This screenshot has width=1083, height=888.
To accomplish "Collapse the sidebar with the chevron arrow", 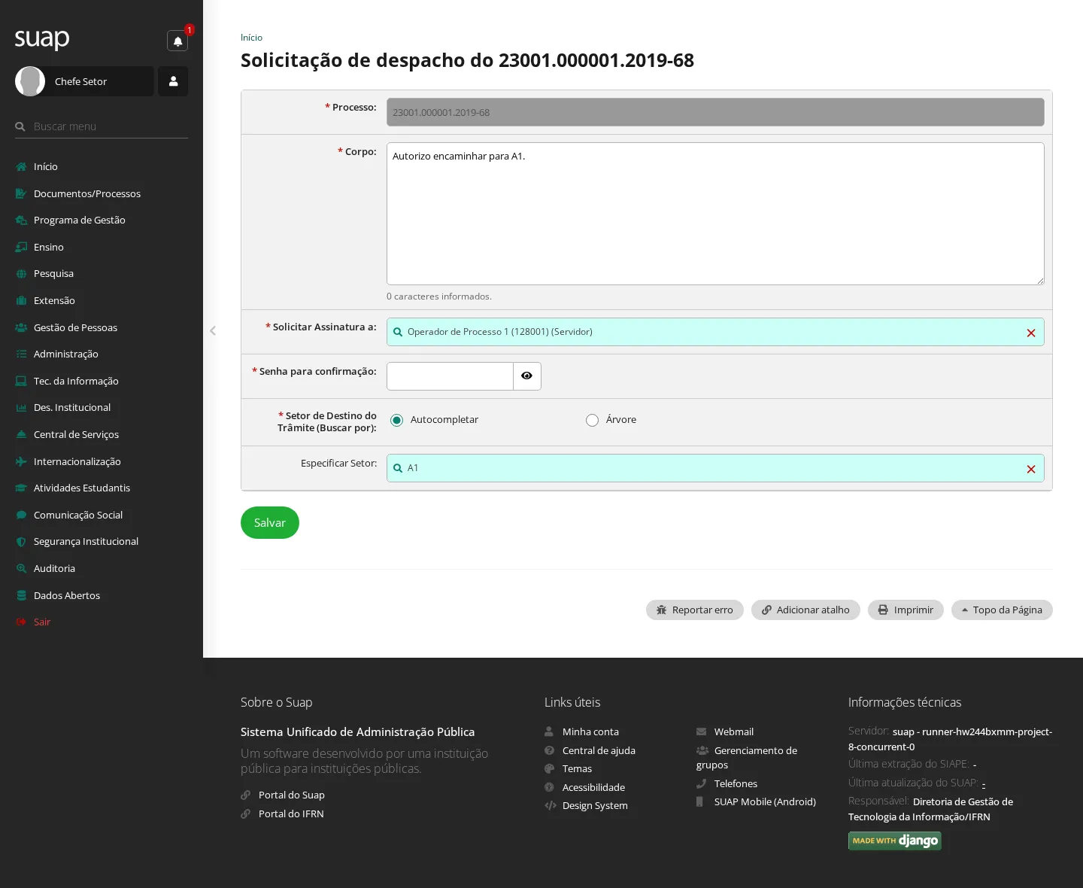I will (x=213, y=330).
